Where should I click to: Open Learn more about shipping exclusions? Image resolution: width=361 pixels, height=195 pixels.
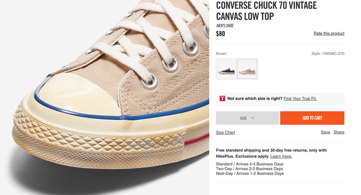(x=281, y=156)
